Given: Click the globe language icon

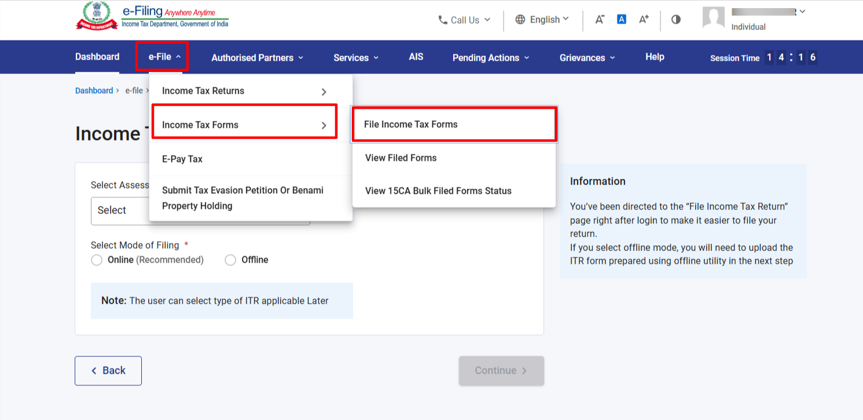Looking at the screenshot, I should (x=519, y=19).
